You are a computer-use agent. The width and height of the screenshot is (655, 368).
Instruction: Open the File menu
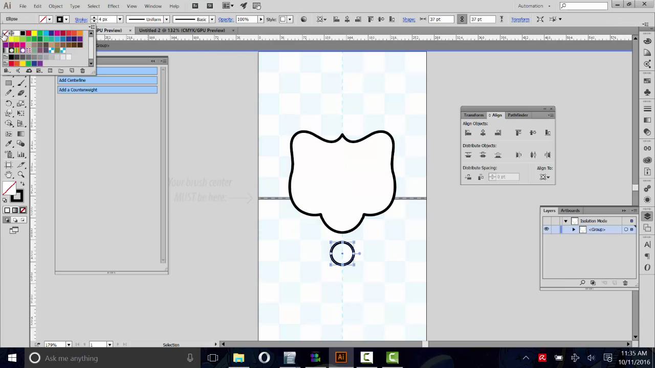pyautogui.click(x=23, y=6)
